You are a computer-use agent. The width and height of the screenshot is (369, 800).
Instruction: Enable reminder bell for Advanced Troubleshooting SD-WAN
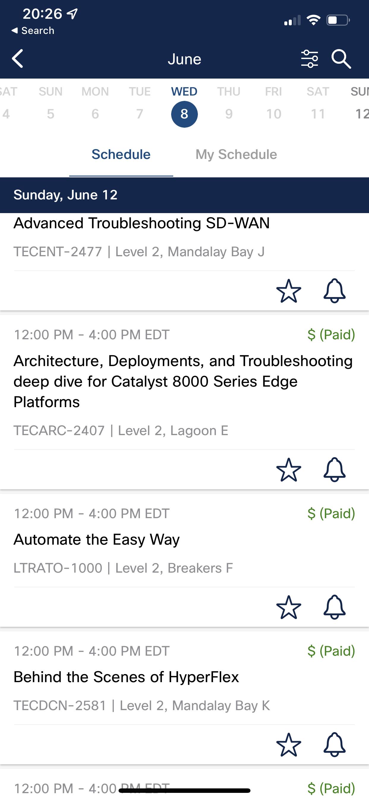334,291
